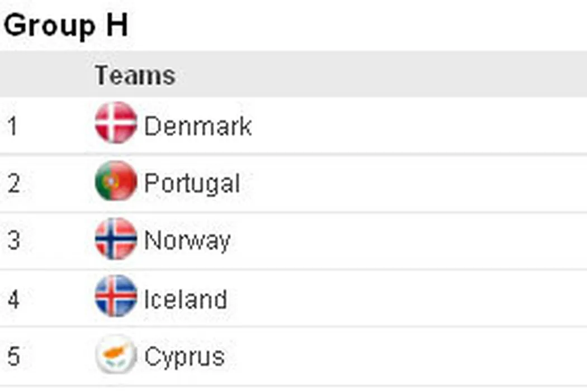
Task: Click the Portugal flag icon
Action: click(116, 181)
